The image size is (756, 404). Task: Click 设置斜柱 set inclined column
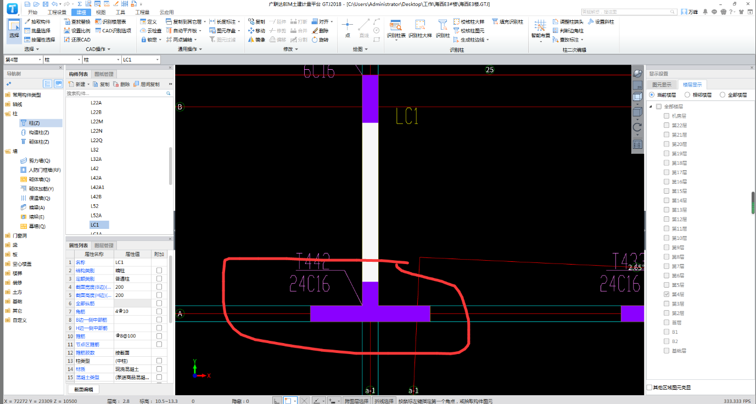[601, 21]
